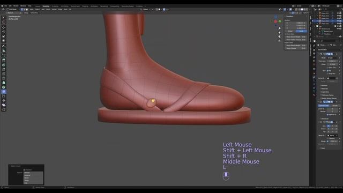Open the Render menu
This screenshot has width=343, height=193.
point(16,6)
